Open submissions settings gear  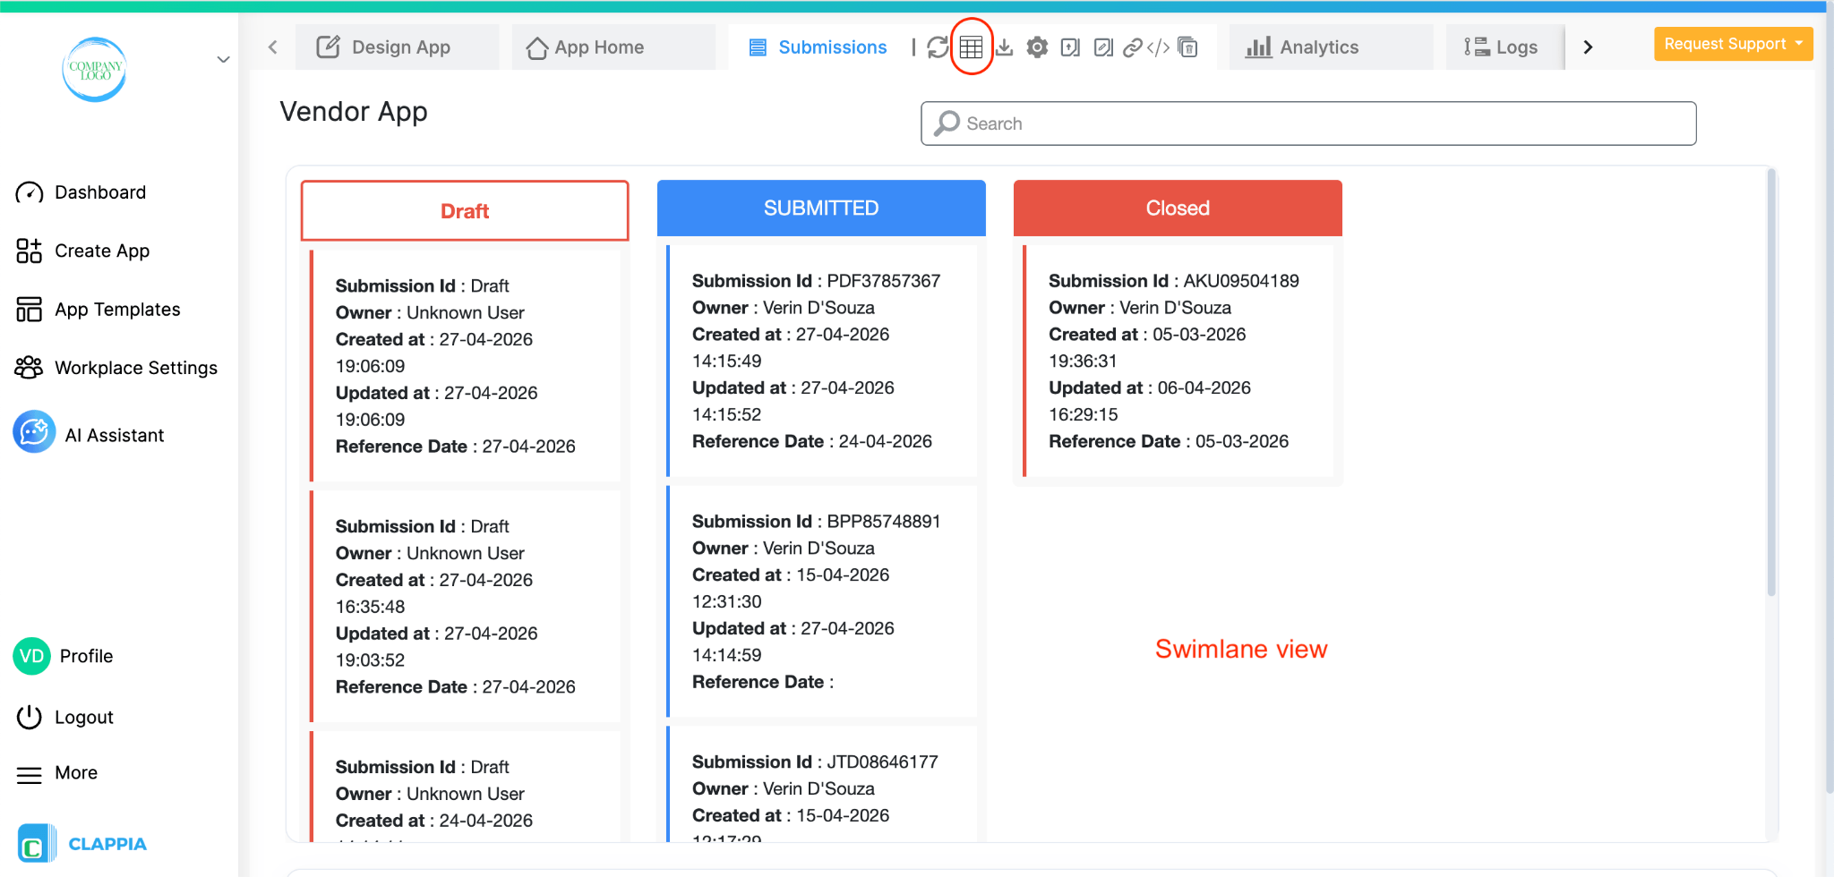(x=1037, y=47)
